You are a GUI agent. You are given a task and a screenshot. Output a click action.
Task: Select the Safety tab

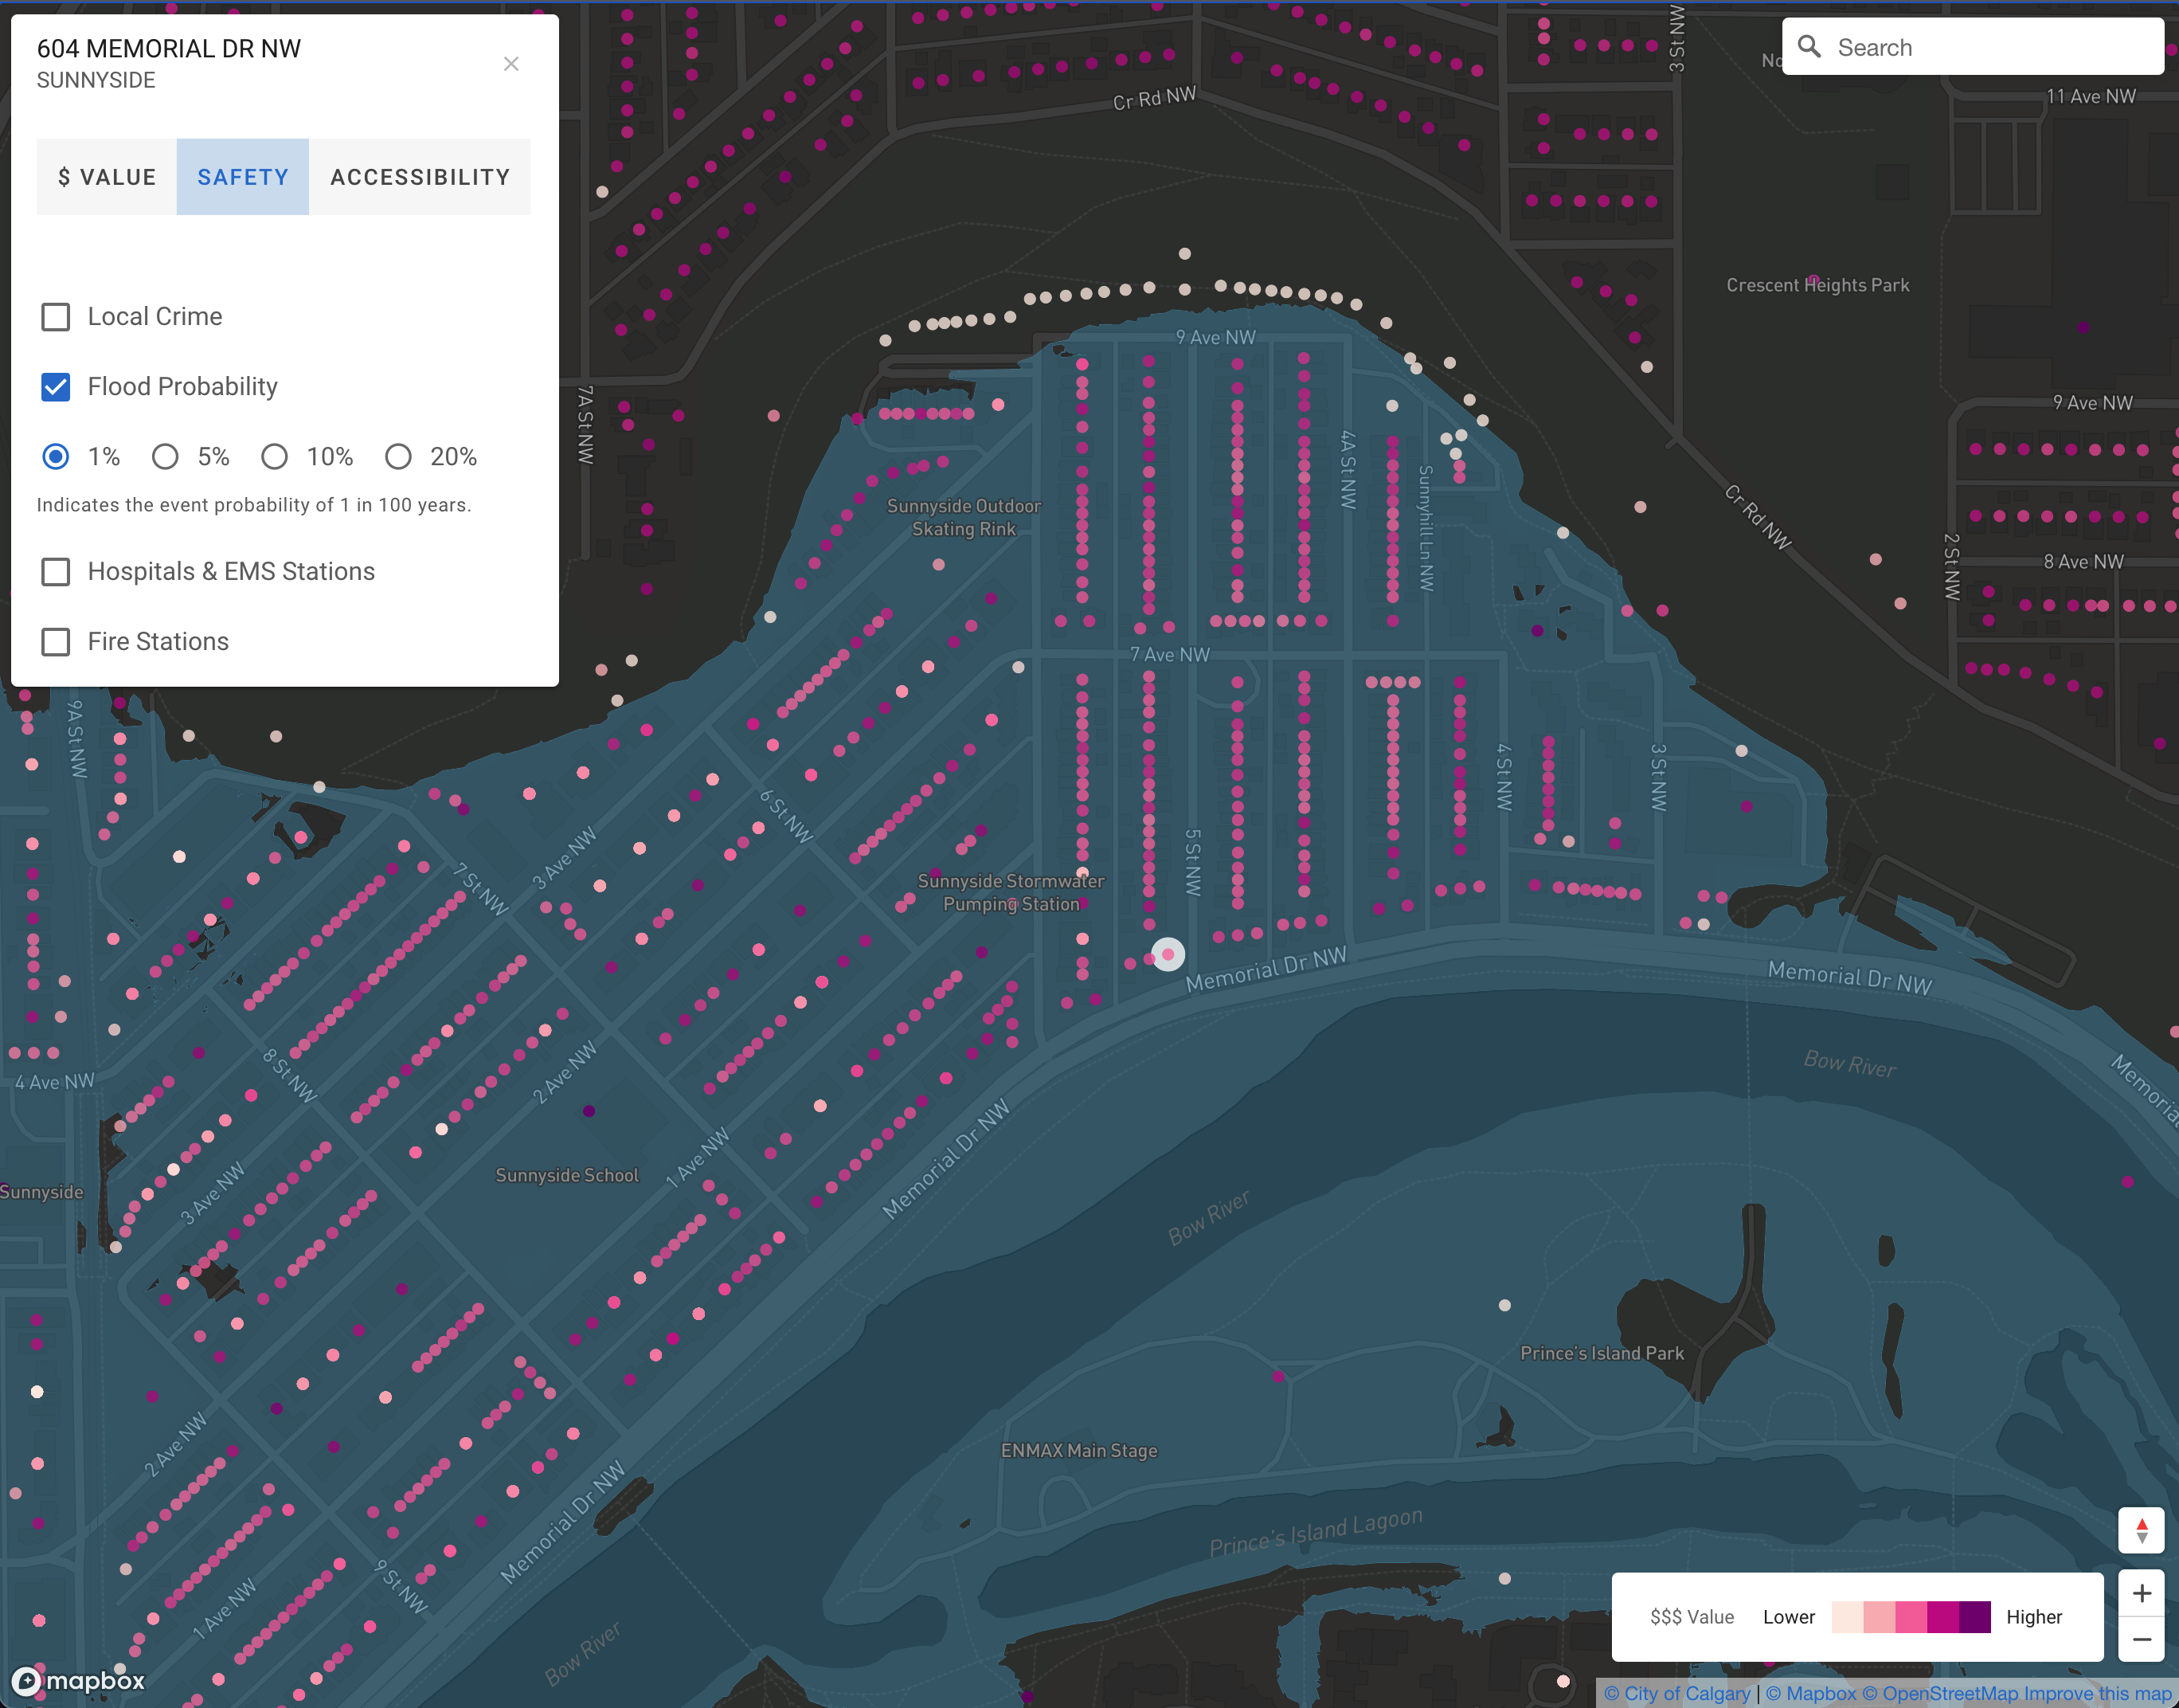(243, 177)
